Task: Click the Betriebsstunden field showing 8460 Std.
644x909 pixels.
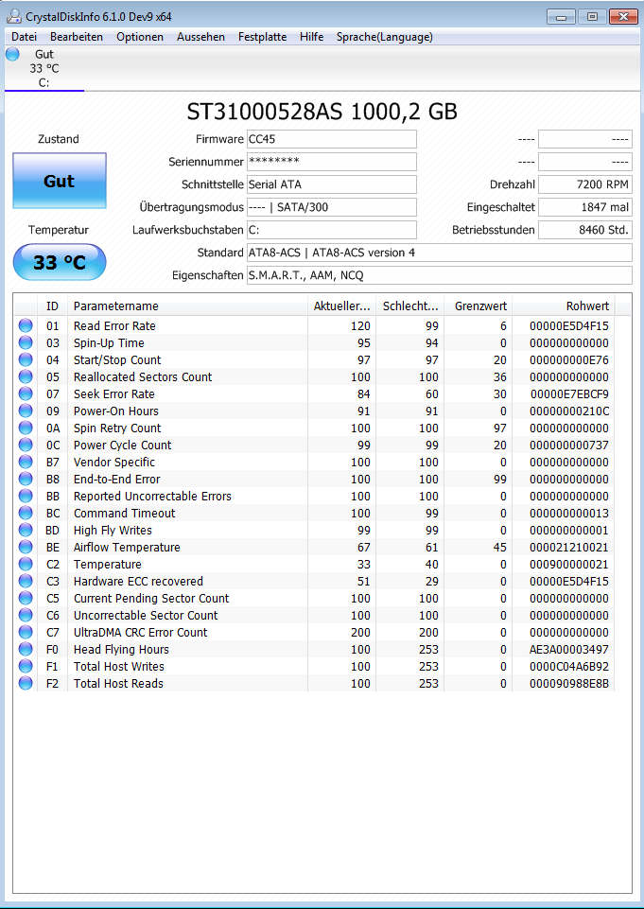Action: pos(584,230)
